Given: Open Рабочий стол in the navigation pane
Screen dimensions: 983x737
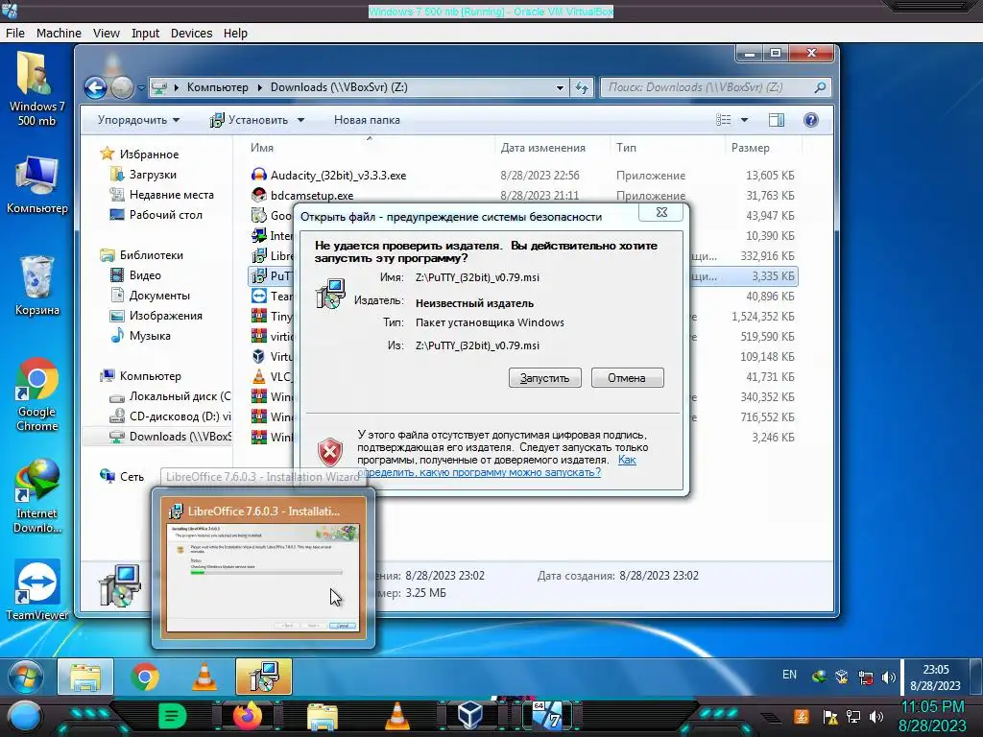Looking at the screenshot, I should (x=165, y=214).
